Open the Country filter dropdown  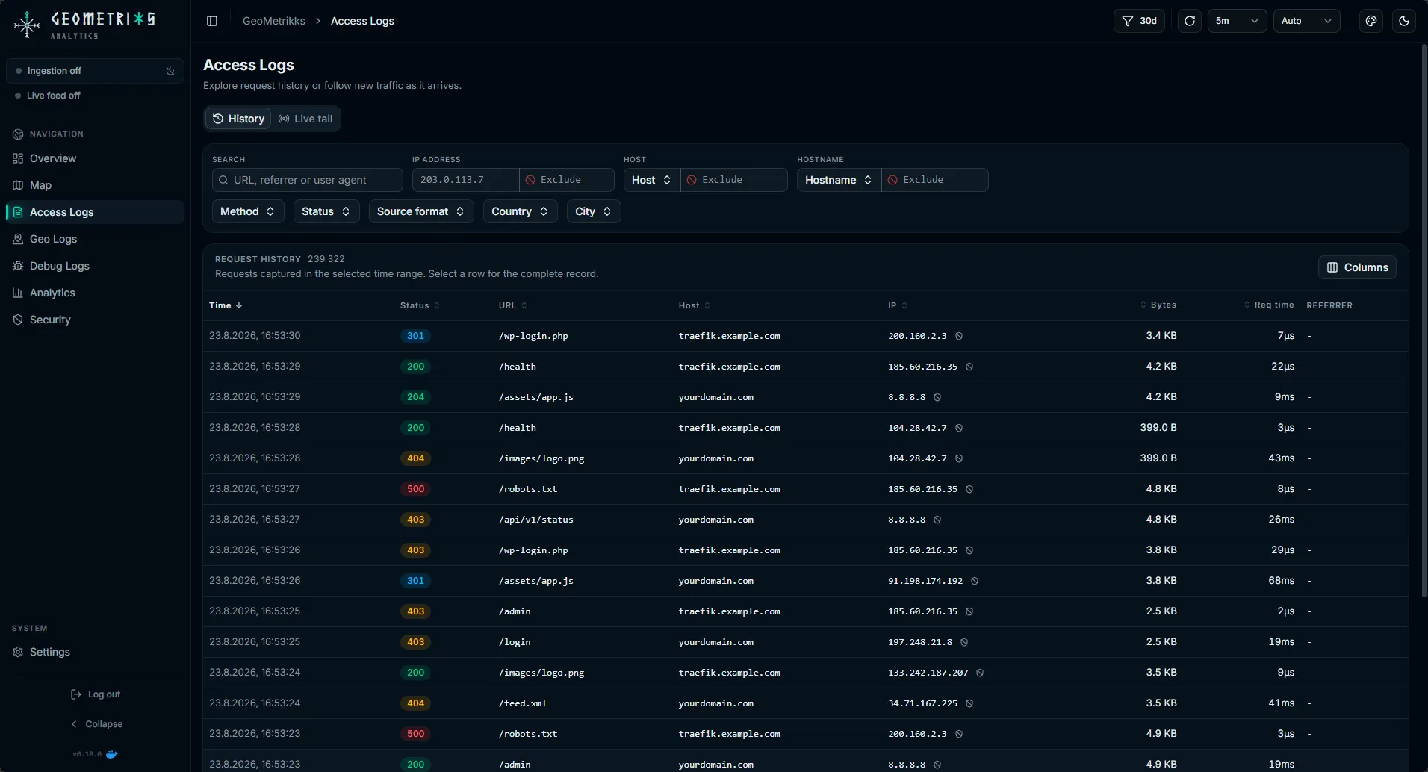point(520,211)
